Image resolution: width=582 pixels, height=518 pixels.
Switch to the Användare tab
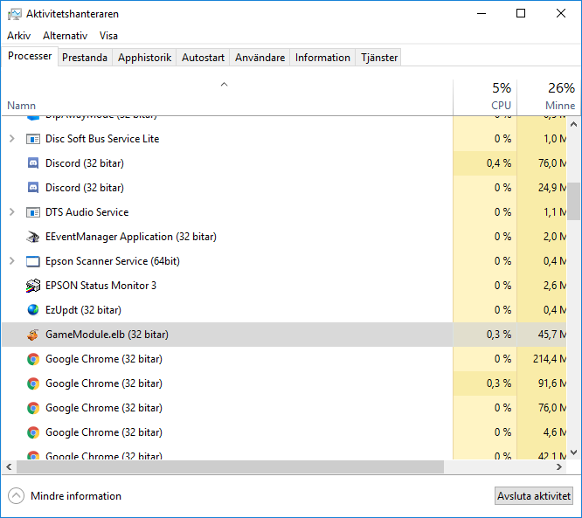[x=260, y=58]
